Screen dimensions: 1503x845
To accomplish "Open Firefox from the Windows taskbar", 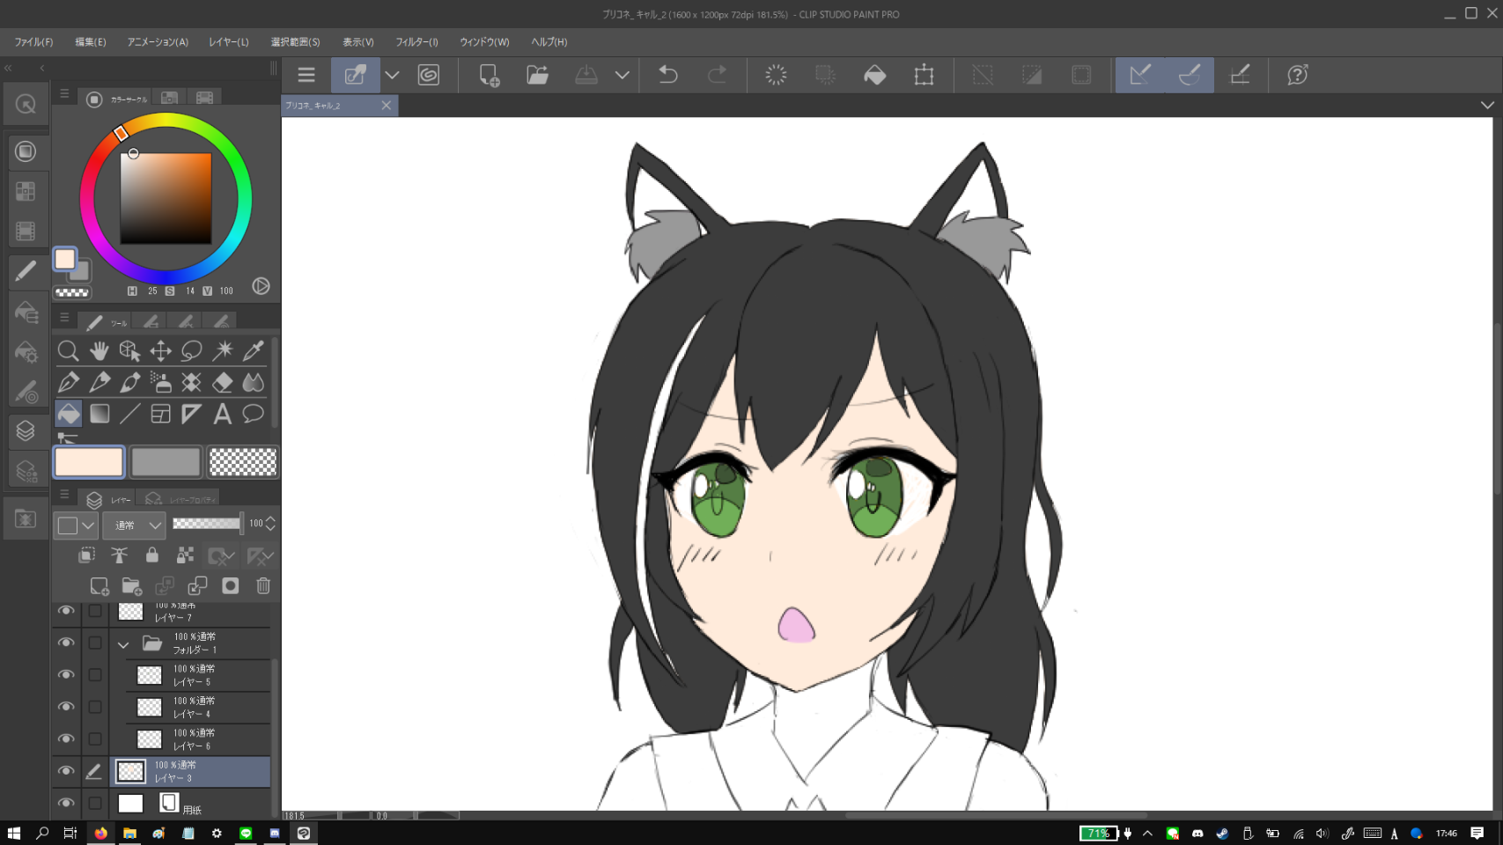I will coord(100,833).
